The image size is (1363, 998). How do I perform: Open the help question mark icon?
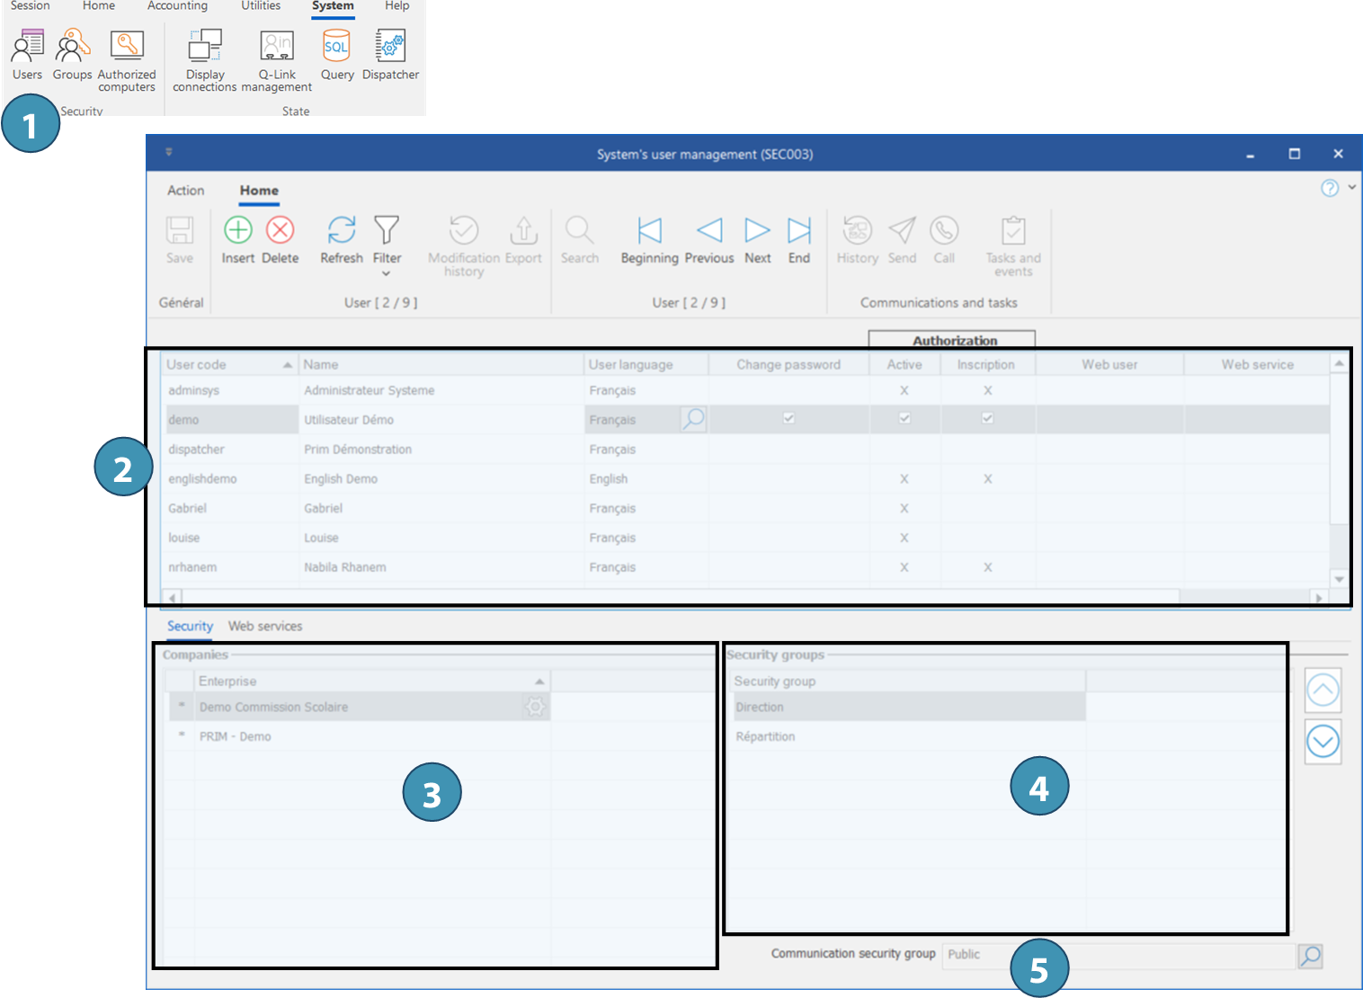1330,188
